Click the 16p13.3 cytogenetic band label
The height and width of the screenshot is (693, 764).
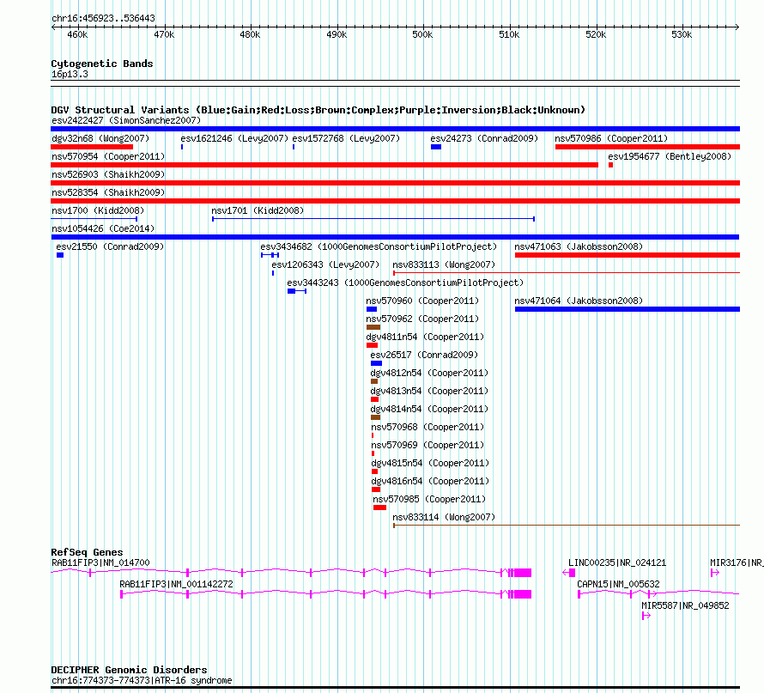[x=70, y=75]
